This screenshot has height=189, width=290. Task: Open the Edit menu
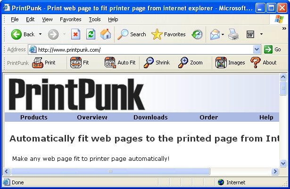(30, 19)
